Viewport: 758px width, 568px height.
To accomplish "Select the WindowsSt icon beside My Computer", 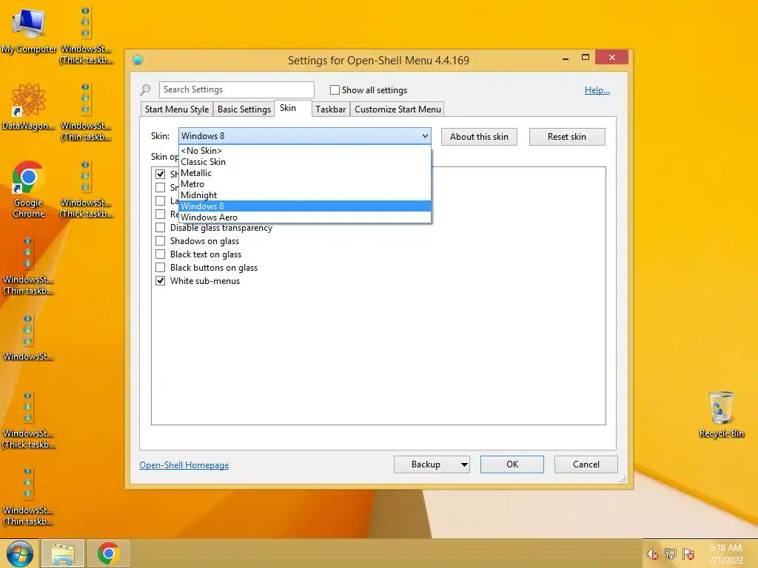I will coord(86,35).
